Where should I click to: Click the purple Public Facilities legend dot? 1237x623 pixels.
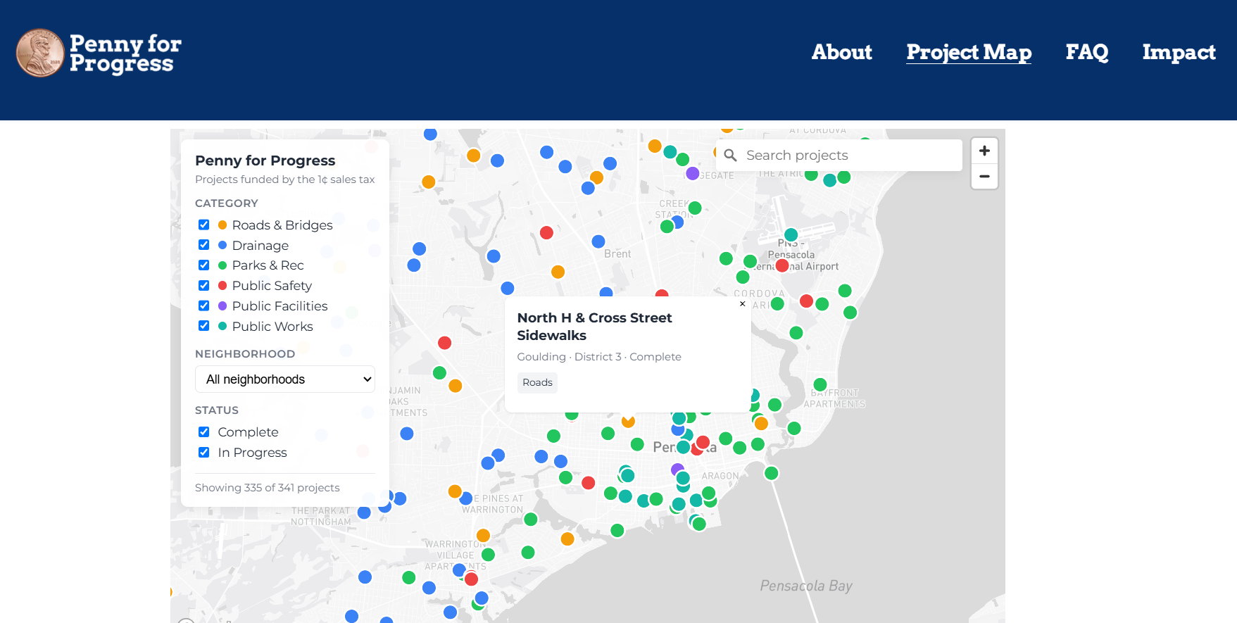[222, 306]
